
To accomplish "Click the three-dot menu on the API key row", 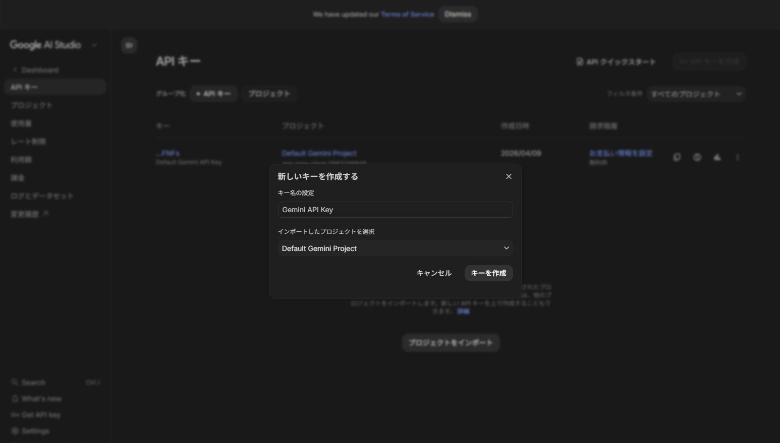I will tap(737, 157).
